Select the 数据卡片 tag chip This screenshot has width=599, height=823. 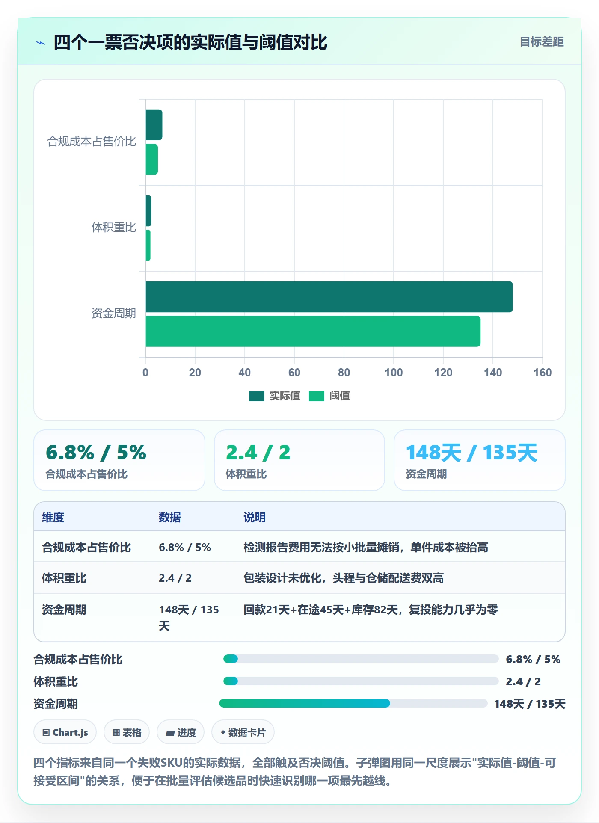pos(243,732)
